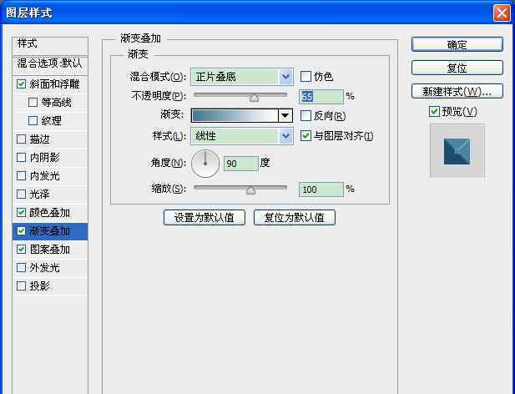This screenshot has width=515, height=394.
Task: Select the 光泽 style entry
Action: [39, 194]
